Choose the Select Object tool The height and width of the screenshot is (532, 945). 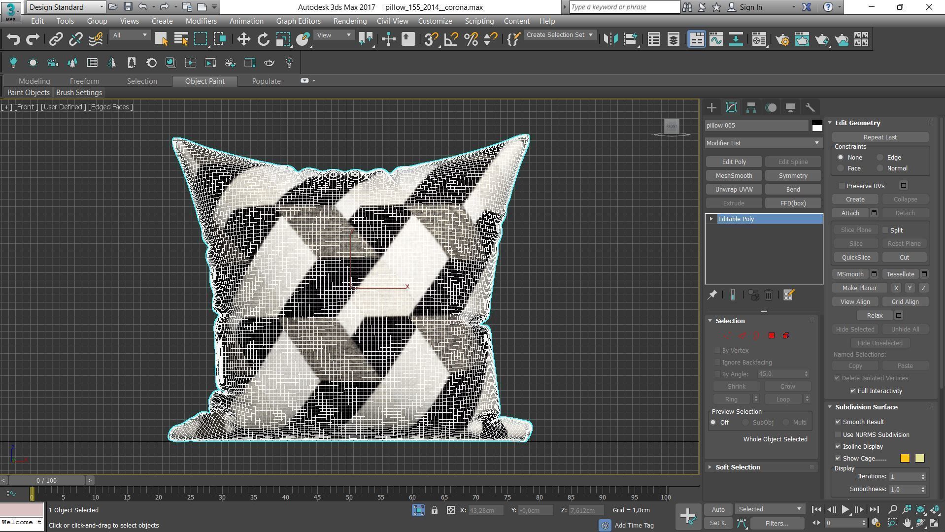coord(161,39)
